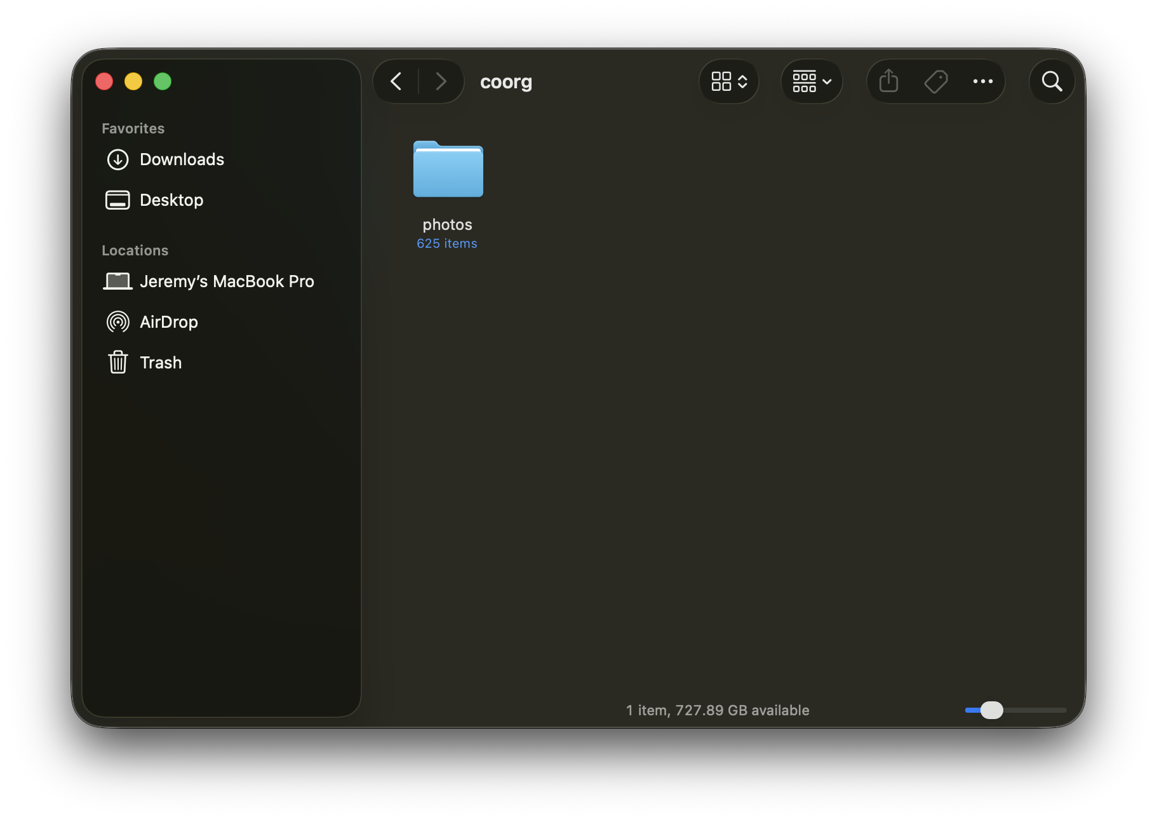Click the Share toolbar icon
Image resolution: width=1157 pixels, height=822 pixels.
tap(888, 81)
